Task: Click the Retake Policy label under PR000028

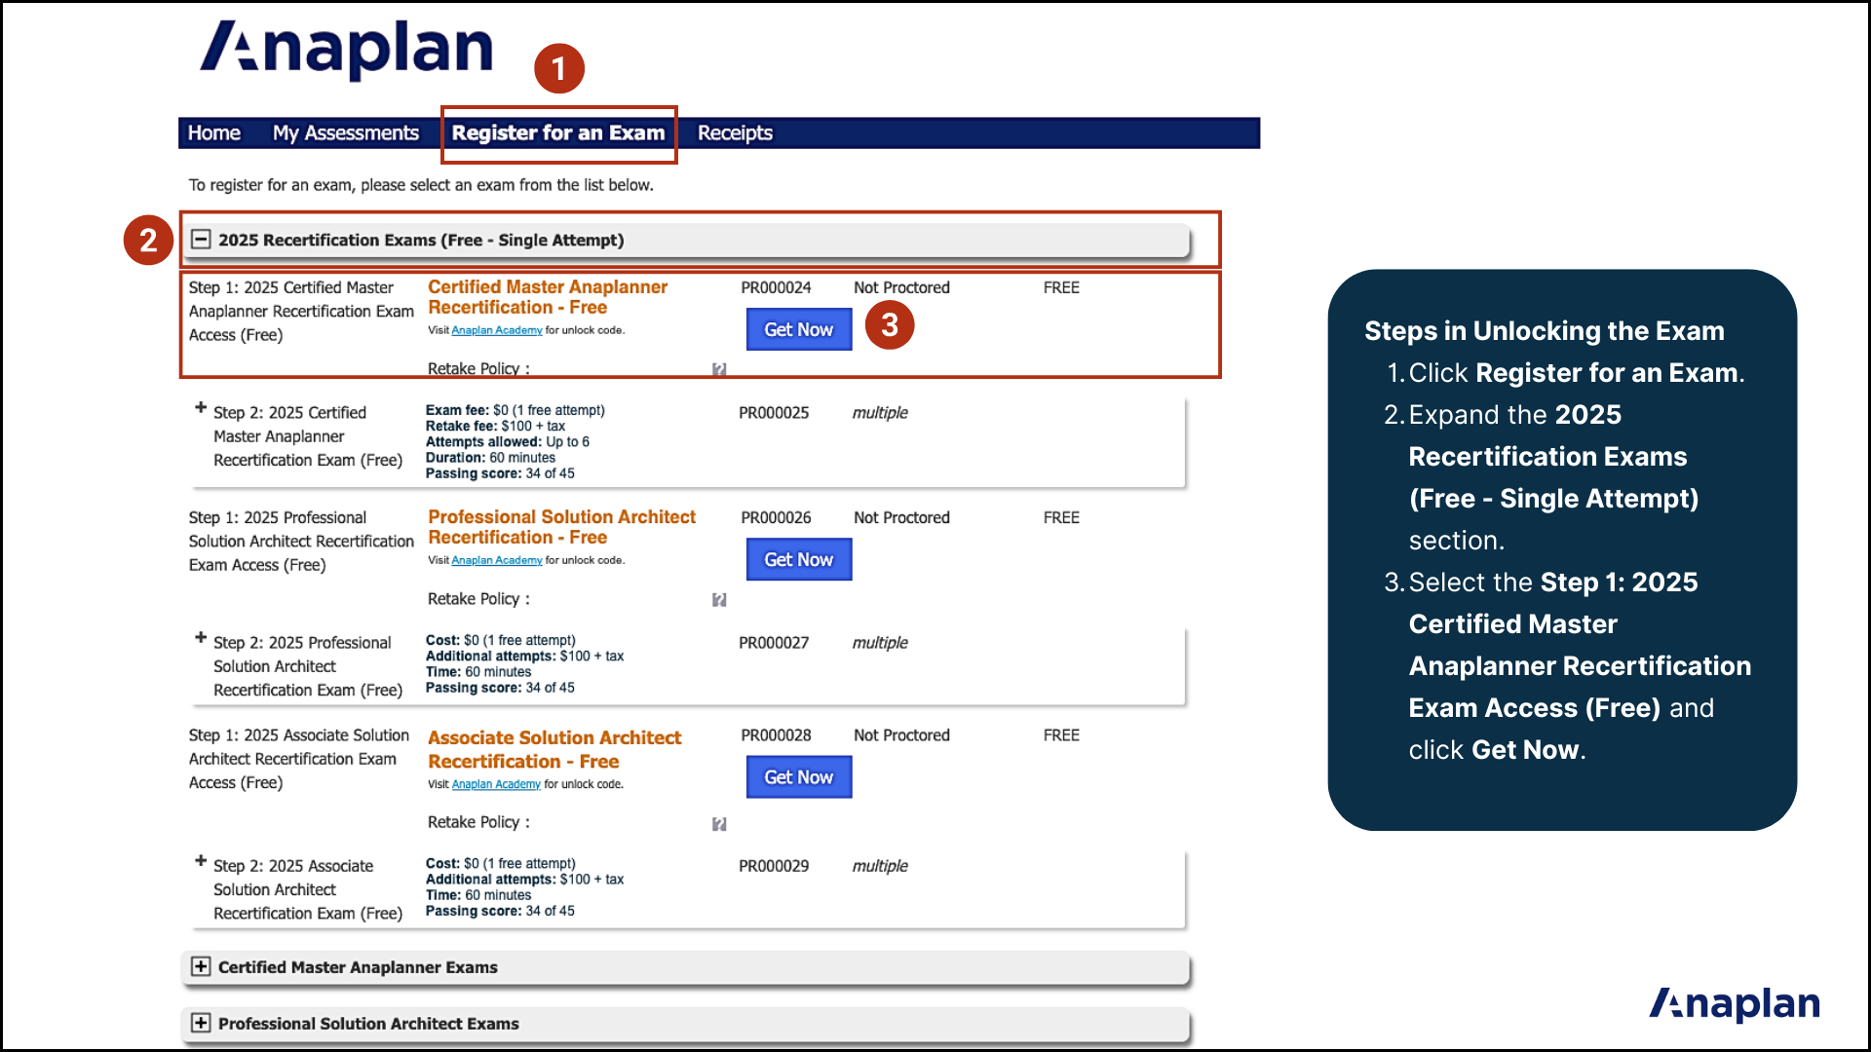Action: coord(478,822)
